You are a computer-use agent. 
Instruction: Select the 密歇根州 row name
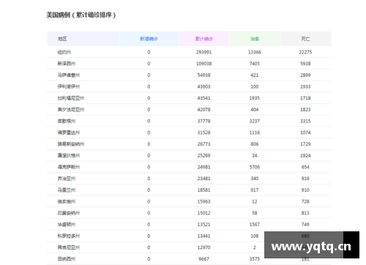[x=67, y=121]
